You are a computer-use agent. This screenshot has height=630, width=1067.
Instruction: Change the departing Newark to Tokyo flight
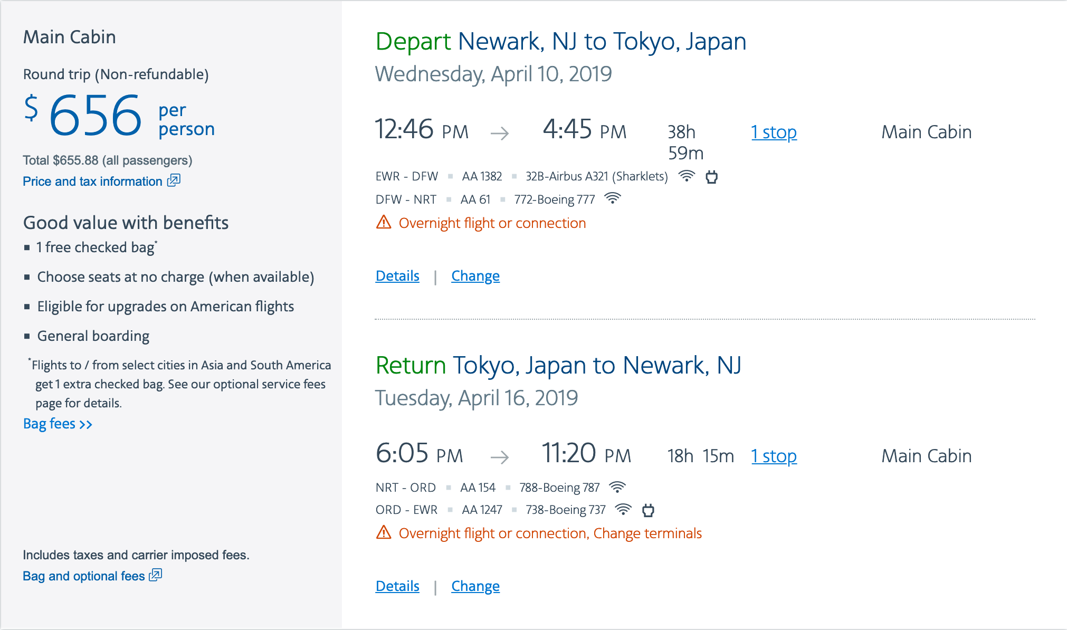click(475, 276)
